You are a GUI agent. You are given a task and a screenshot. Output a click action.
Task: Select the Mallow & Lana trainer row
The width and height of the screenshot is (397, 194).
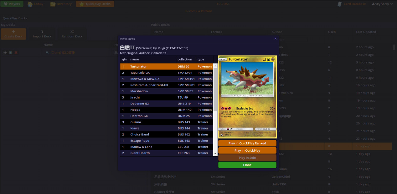coord(167,147)
